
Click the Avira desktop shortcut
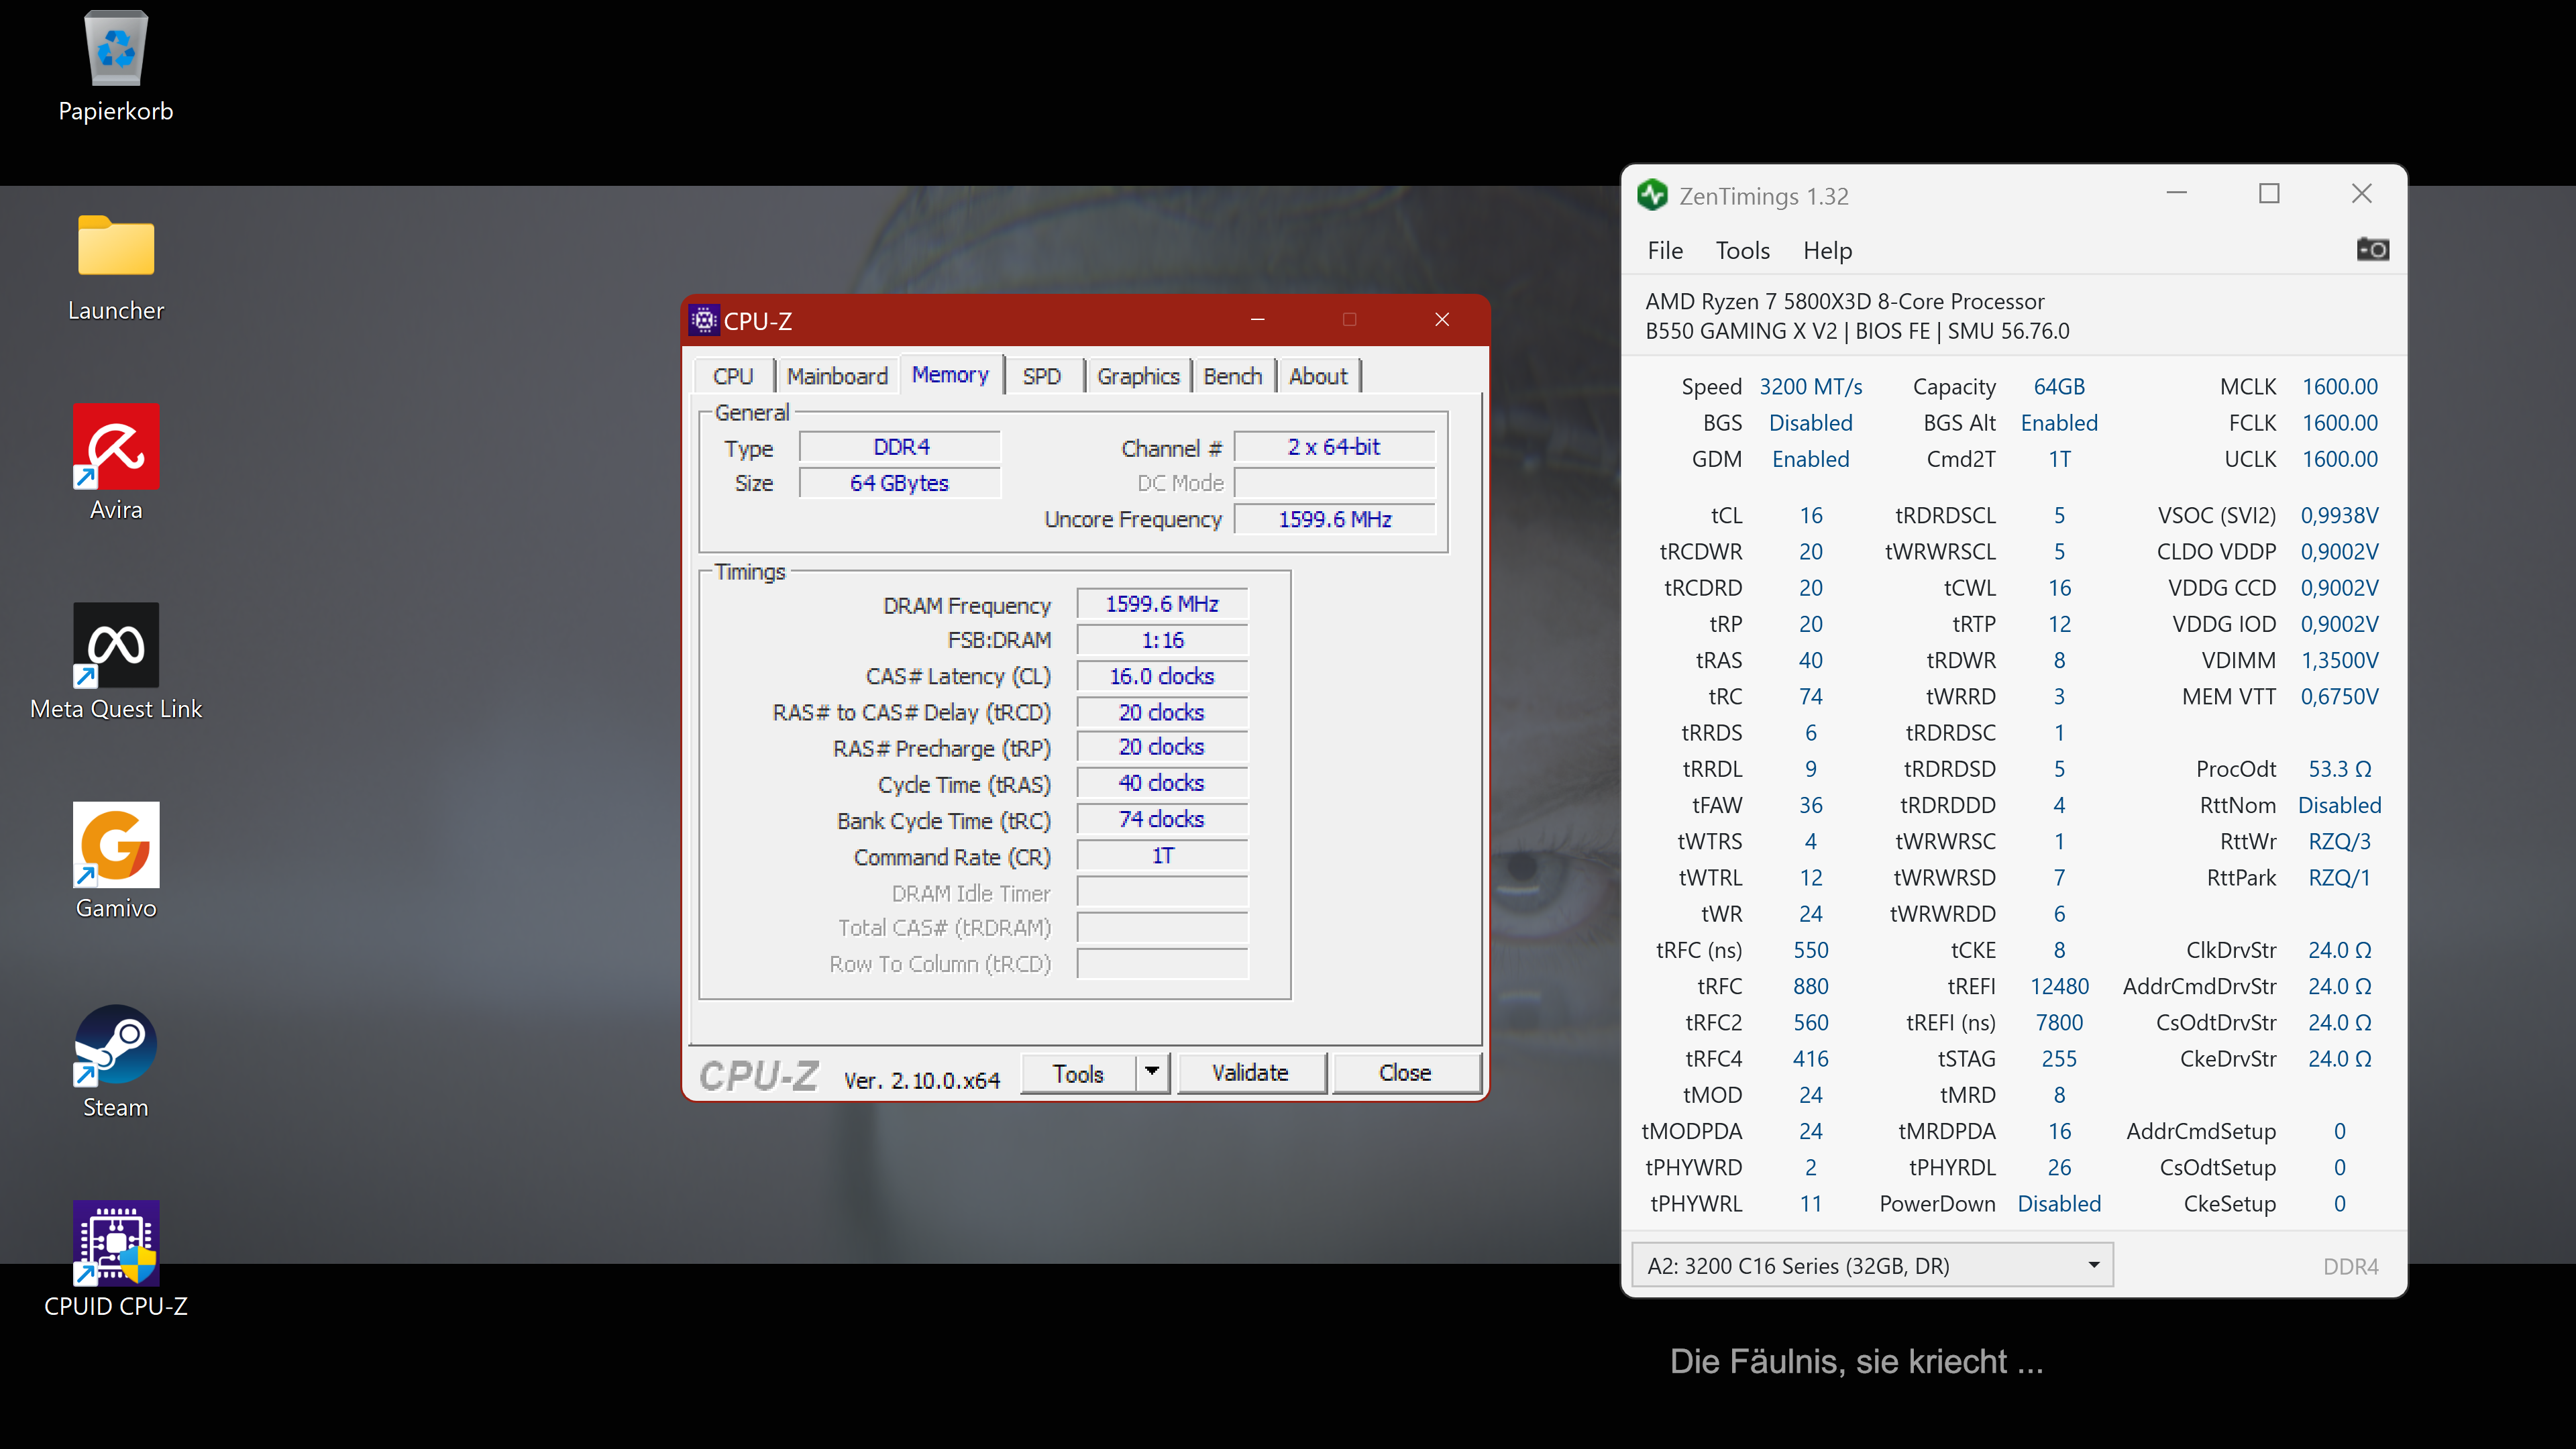[116, 446]
